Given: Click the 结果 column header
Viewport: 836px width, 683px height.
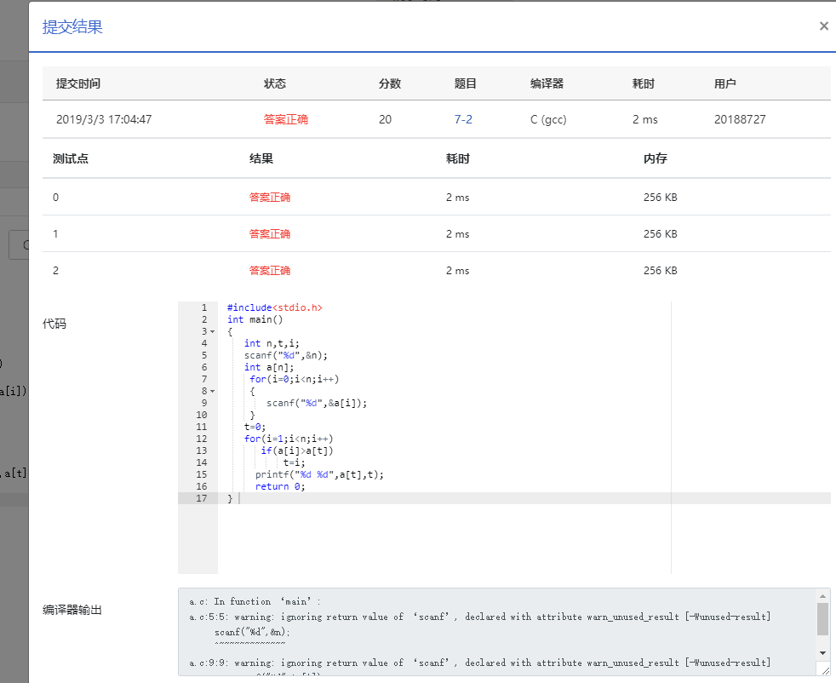Looking at the screenshot, I should 261,159.
